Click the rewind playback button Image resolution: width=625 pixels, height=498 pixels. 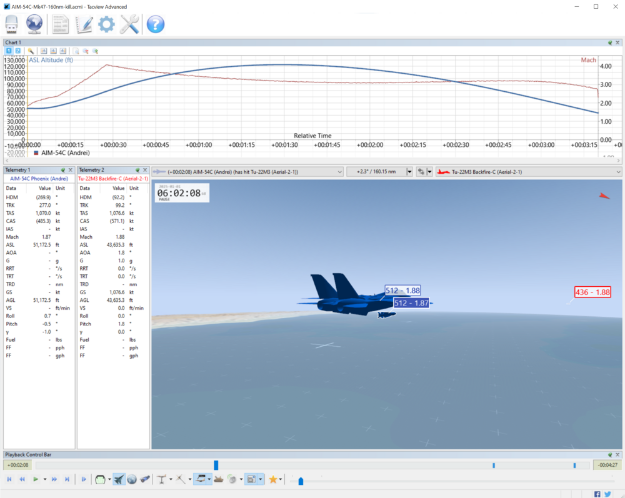tap(22, 479)
